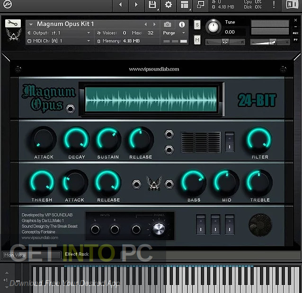Click the Treble EQ knob

point(259,182)
